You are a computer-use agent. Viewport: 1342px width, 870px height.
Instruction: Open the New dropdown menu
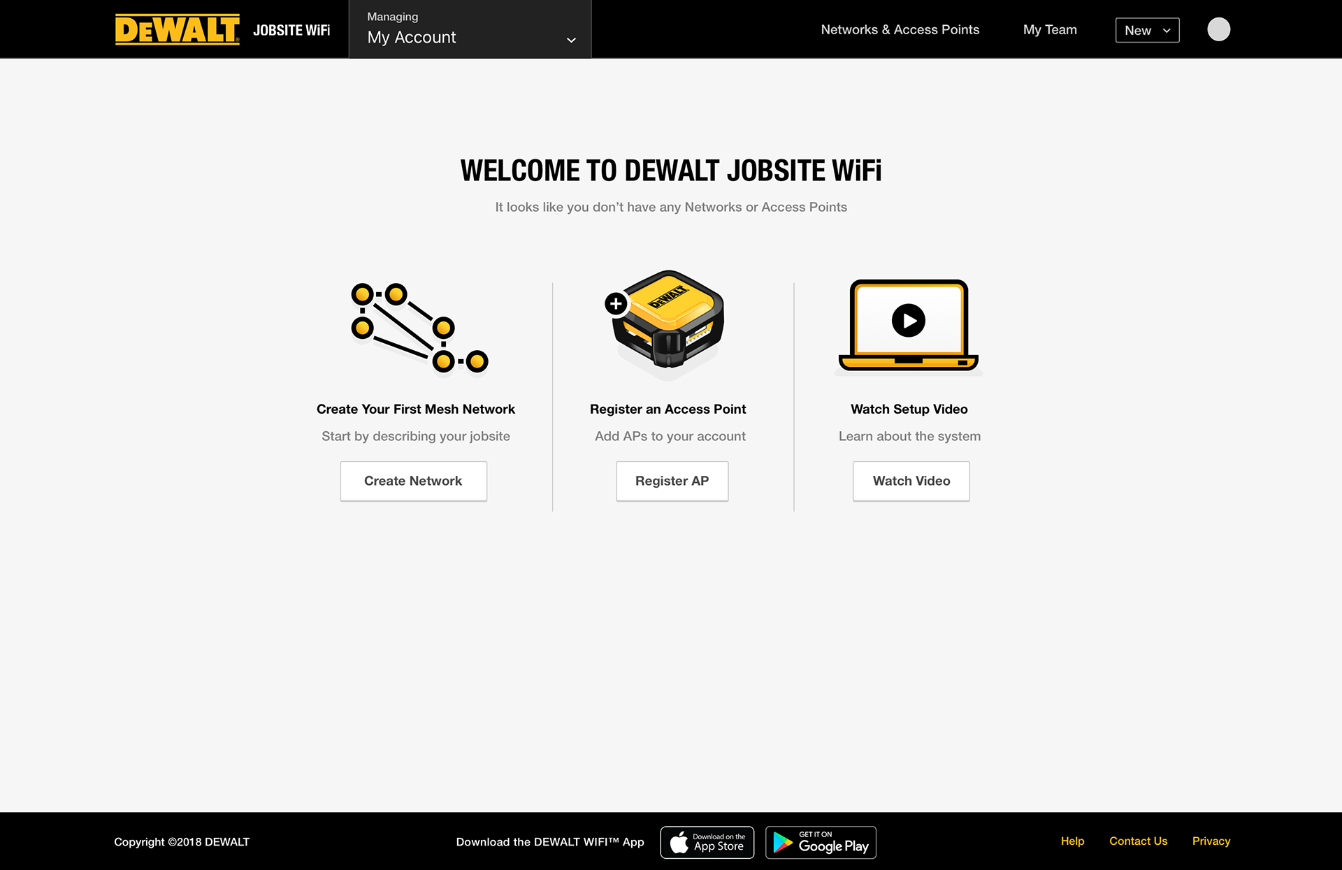pyautogui.click(x=1147, y=30)
